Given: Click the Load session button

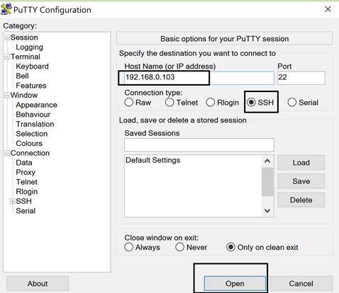Looking at the screenshot, I should [301, 163].
